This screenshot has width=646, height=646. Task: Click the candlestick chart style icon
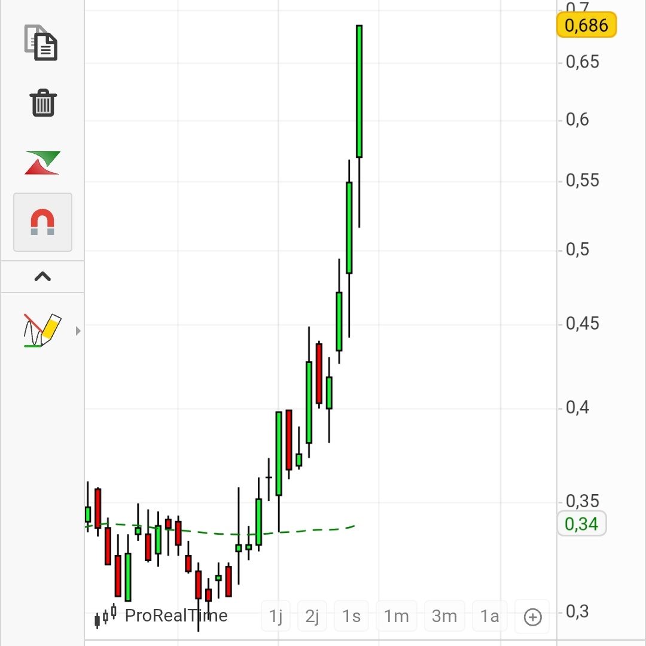105,616
